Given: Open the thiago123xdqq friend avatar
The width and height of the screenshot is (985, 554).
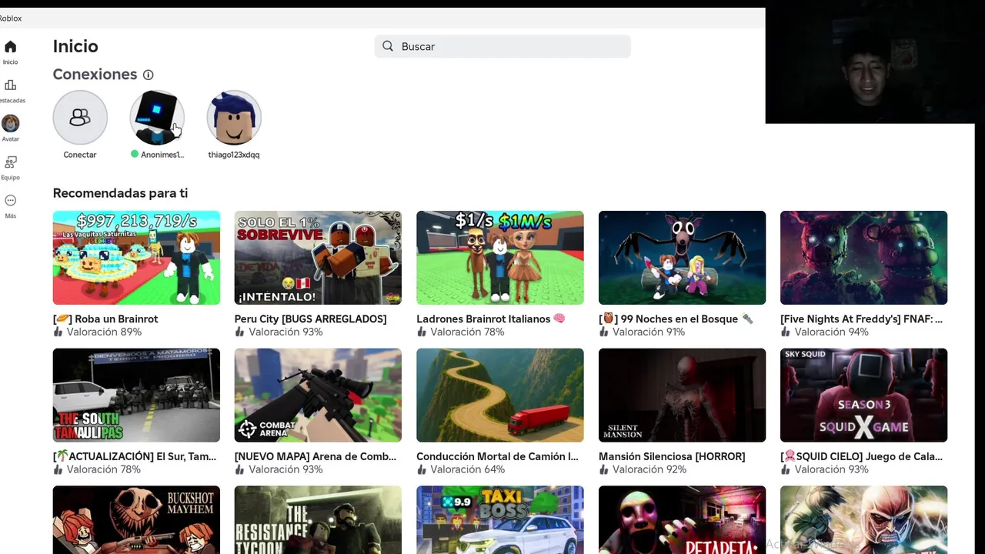Looking at the screenshot, I should click(x=234, y=118).
